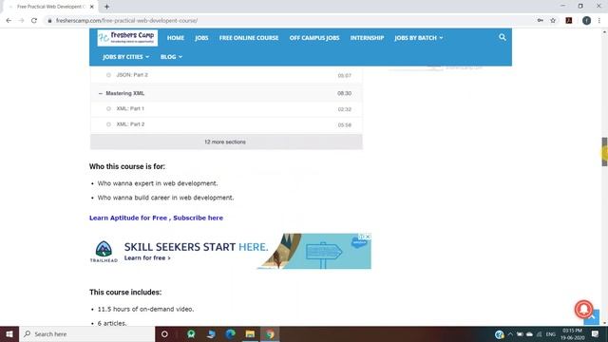This screenshot has height=342, width=608.
Task: Click the scrollbar up arrow
Action: pos(604,31)
